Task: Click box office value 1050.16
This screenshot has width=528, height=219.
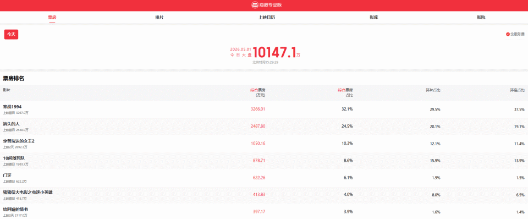Action: [x=257, y=143]
